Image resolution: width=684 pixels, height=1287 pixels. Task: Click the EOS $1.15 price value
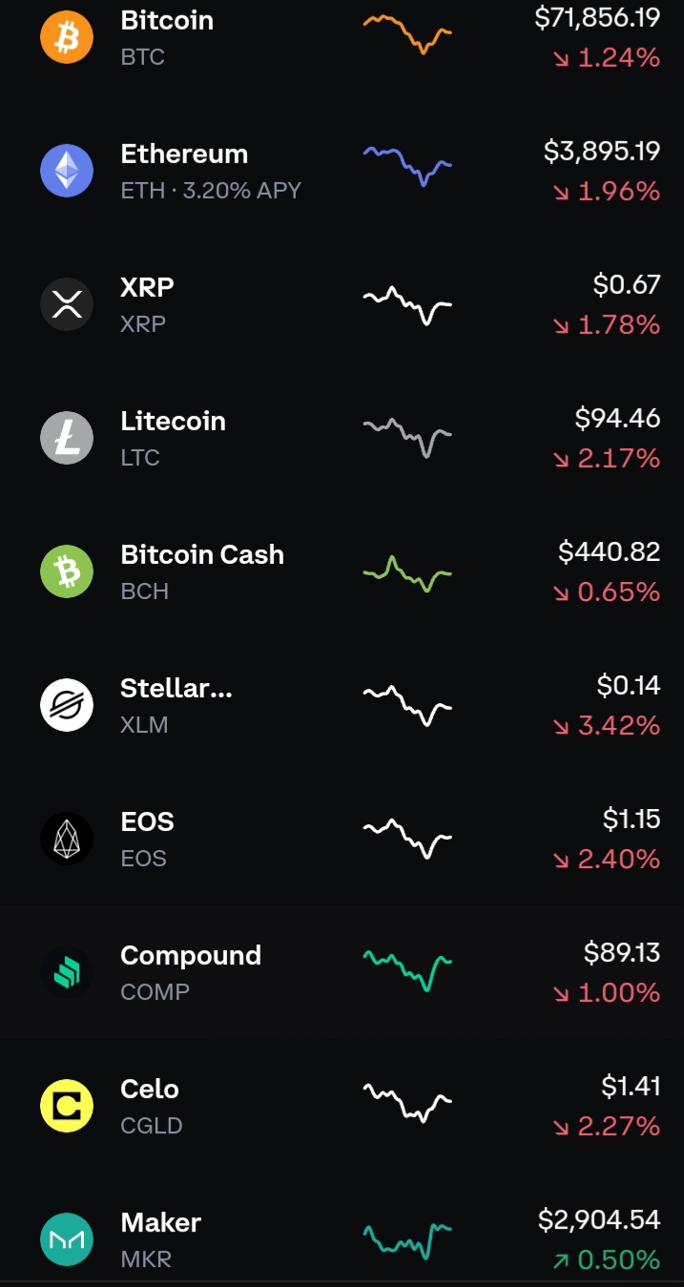point(632,819)
